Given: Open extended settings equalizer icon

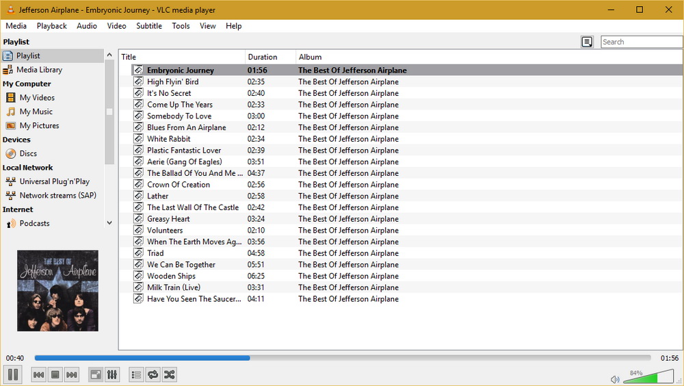Looking at the screenshot, I should [112, 374].
